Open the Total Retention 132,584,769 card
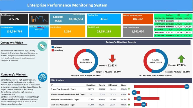Image resolution: width=193 pixels, height=108 pixels. click(14, 31)
